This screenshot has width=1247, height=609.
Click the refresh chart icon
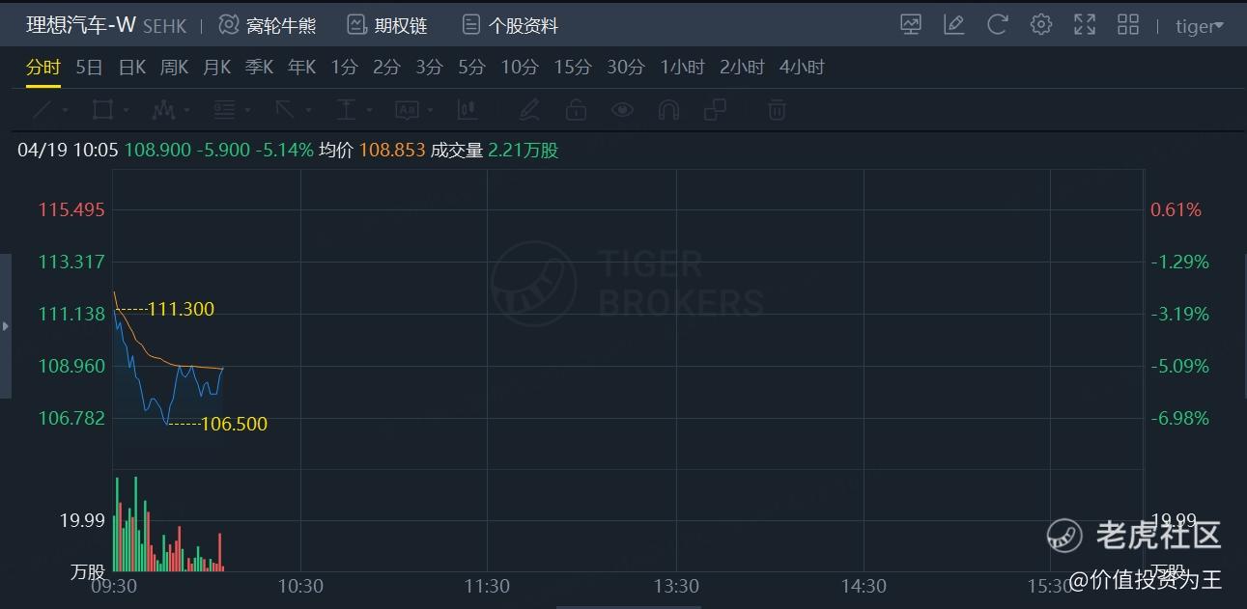(997, 25)
